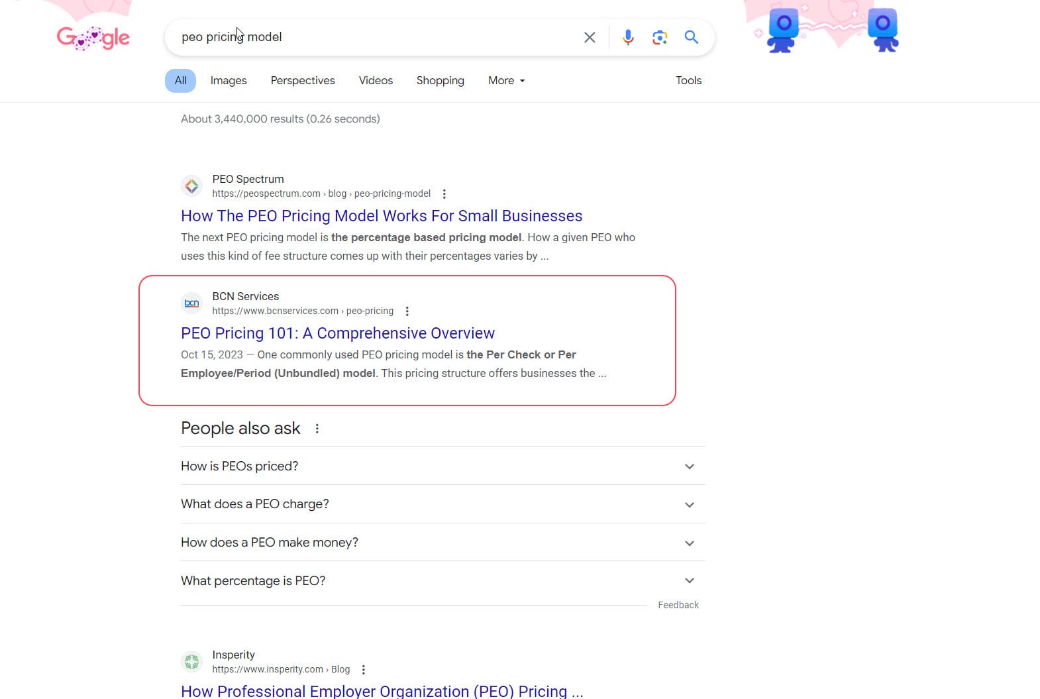Click the blue magnifier search icon
Viewport: 1040px width, 699px height.
(x=691, y=37)
